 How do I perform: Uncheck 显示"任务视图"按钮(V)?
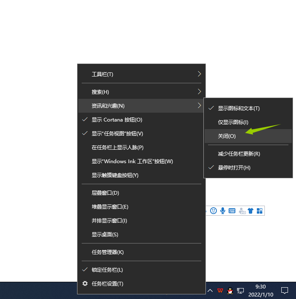tap(117, 134)
